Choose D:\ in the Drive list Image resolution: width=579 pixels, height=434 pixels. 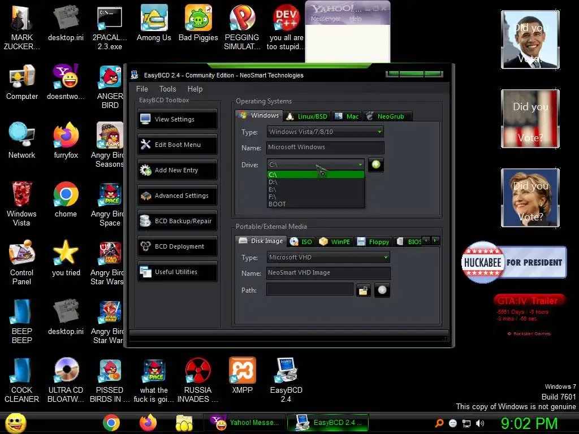pyautogui.click(x=316, y=182)
